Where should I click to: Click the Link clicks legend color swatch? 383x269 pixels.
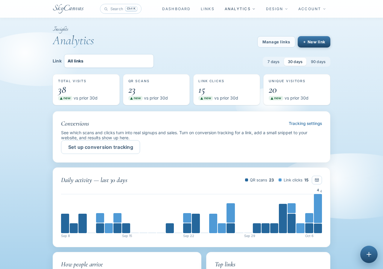coord(280,180)
